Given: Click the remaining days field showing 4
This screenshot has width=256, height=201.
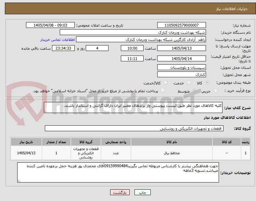Looking at the screenshot, I should point(97,48).
